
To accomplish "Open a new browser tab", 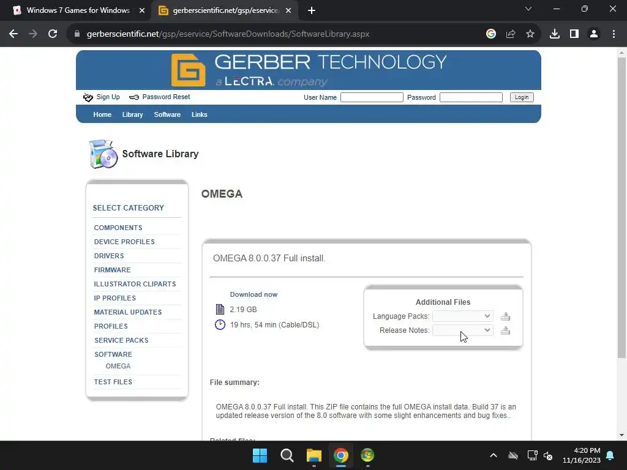I will [x=312, y=11].
